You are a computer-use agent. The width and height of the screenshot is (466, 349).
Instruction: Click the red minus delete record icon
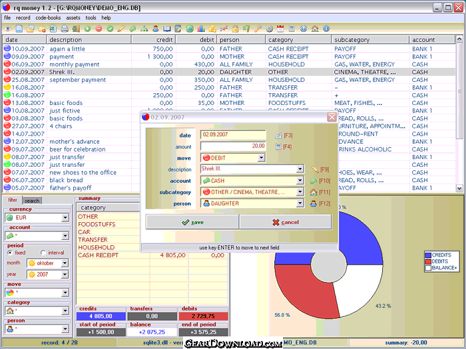(99, 29)
